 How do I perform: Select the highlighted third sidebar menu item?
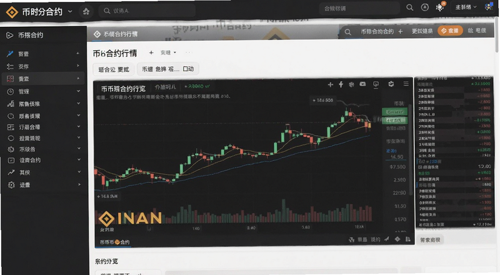click(43, 79)
